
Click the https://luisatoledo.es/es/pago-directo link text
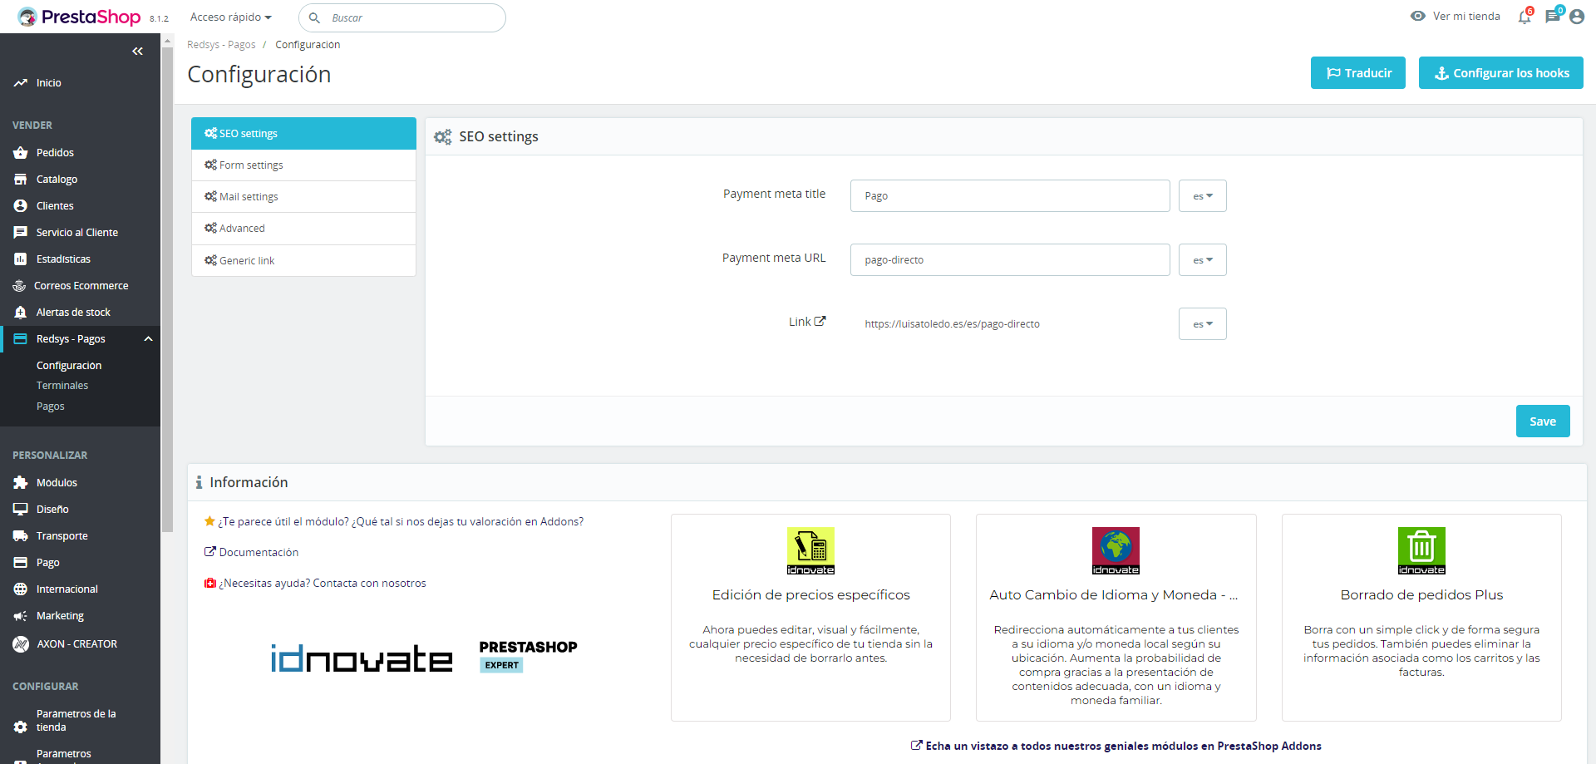click(953, 324)
